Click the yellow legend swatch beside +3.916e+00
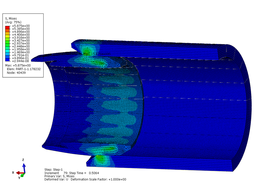 tap(7, 36)
